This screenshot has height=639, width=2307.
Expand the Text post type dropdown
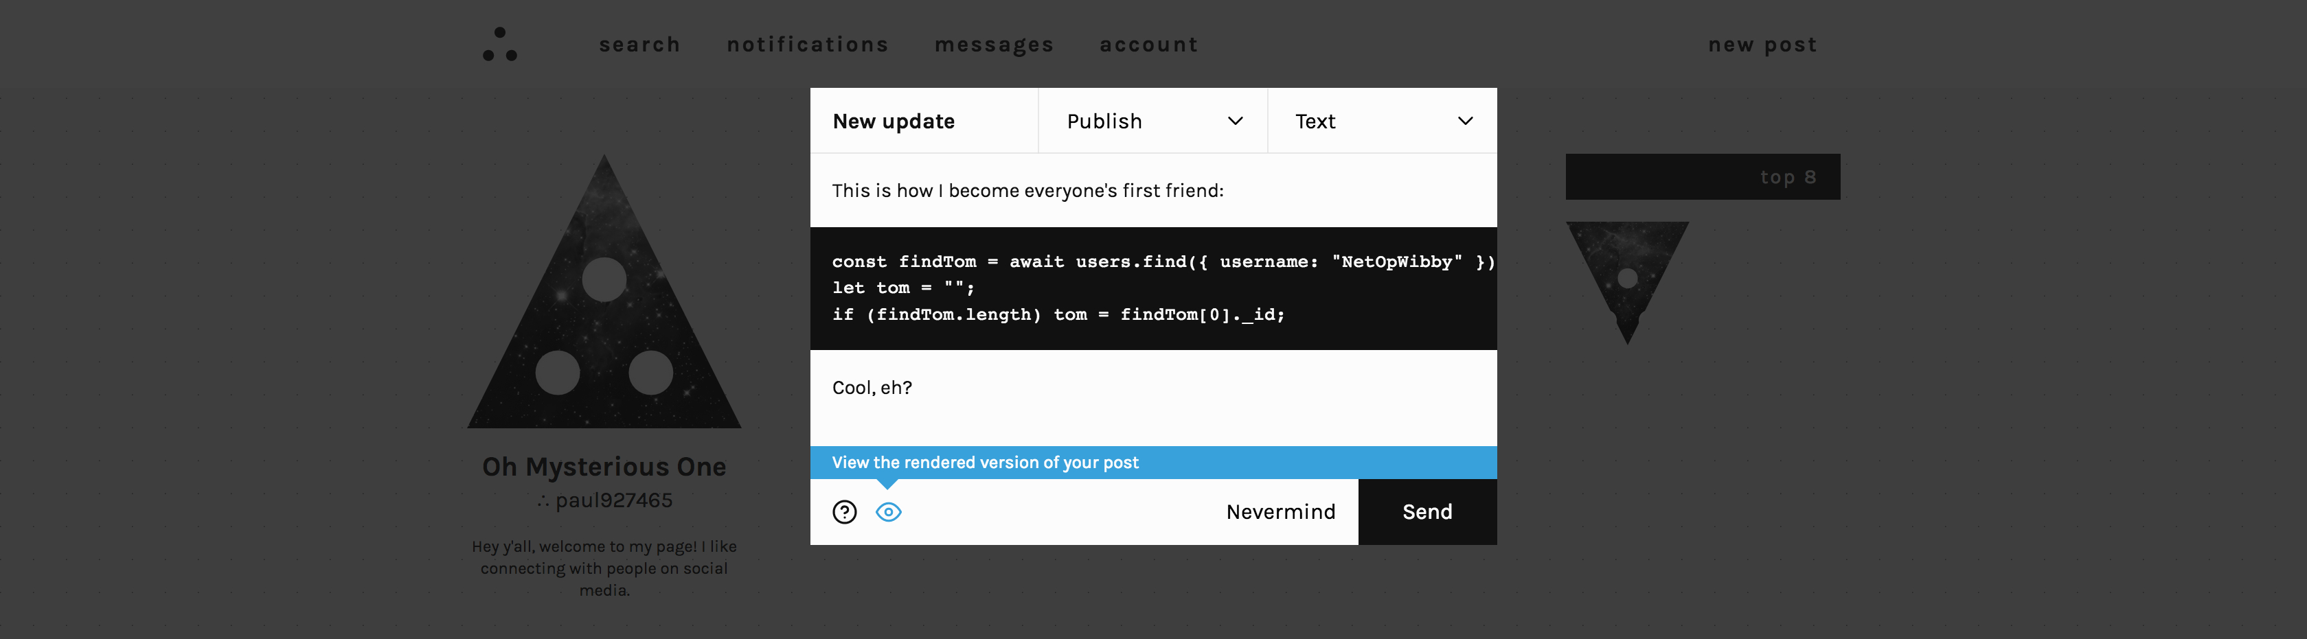coord(1381,121)
